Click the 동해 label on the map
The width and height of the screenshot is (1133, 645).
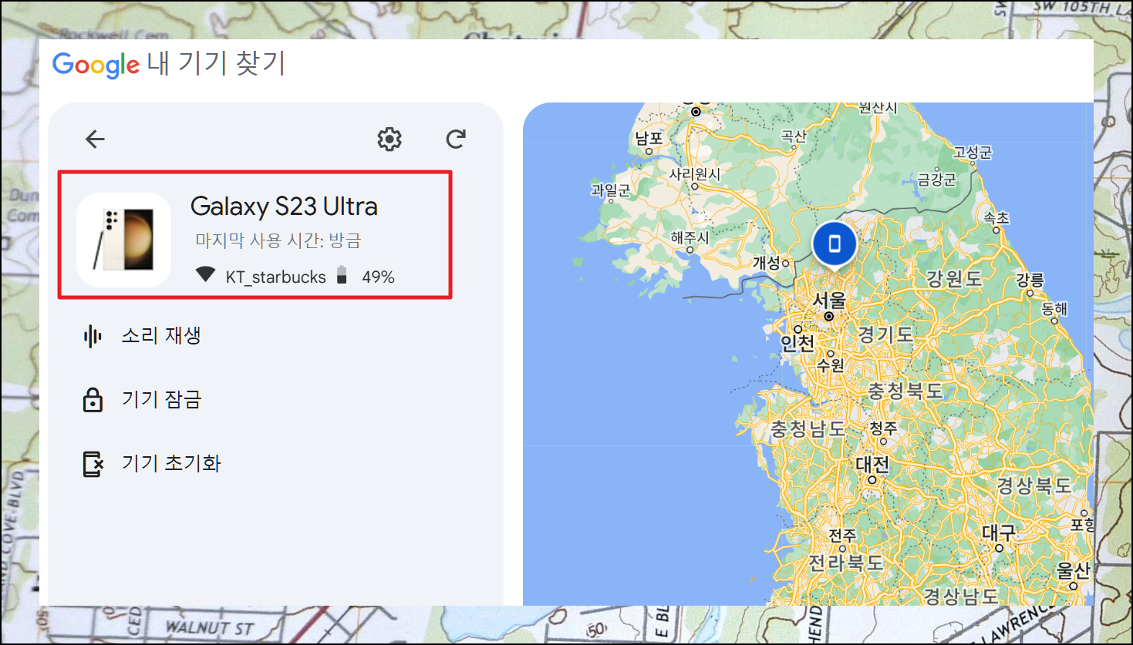tap(1054, 309)
